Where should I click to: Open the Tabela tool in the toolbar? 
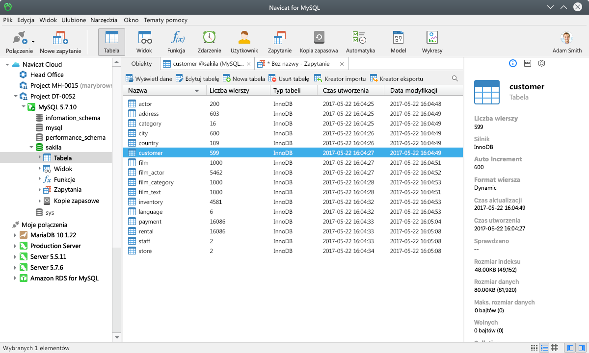[111, 41]
